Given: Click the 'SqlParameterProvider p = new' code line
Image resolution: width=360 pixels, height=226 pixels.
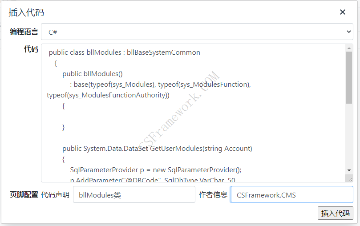Looking at the screenshot, I should click(x=156, y=170).
